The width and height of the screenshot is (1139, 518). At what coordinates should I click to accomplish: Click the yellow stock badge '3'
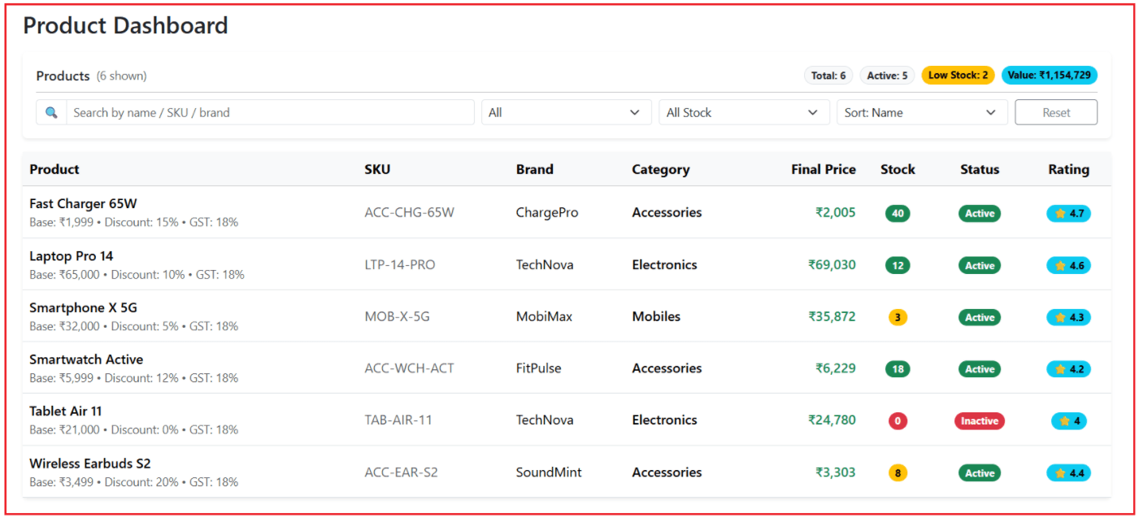898,317
